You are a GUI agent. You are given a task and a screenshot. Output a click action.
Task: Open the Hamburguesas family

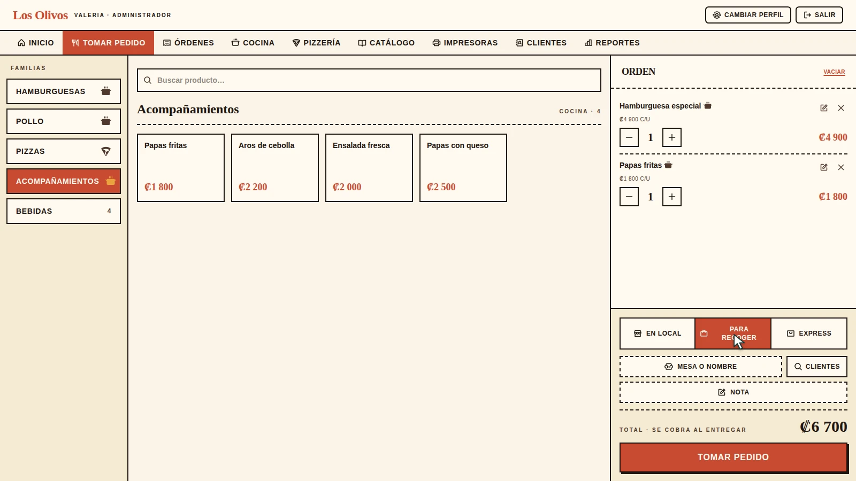(64, 91)
